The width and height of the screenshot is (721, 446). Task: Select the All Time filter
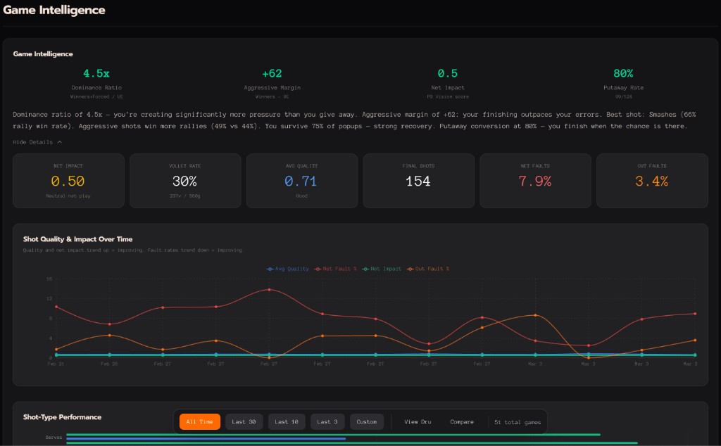[x=199, y=421]
